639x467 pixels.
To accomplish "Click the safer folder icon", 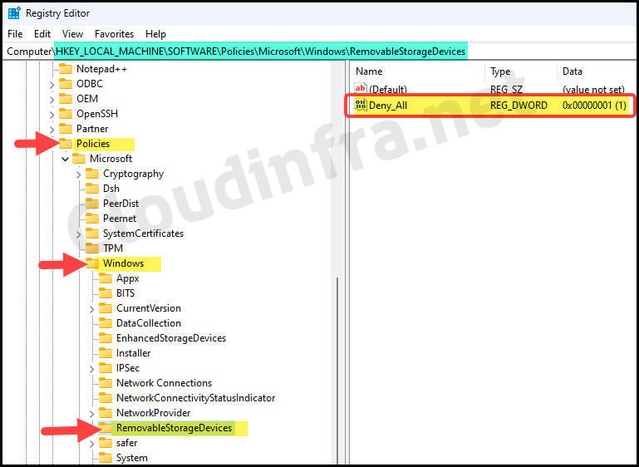I will pos(106,443).
